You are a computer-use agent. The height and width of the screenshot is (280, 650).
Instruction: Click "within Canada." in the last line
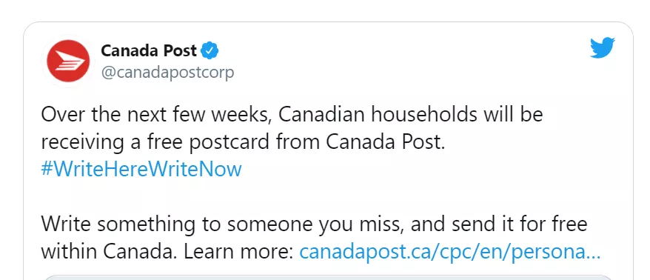click(110, 252)
